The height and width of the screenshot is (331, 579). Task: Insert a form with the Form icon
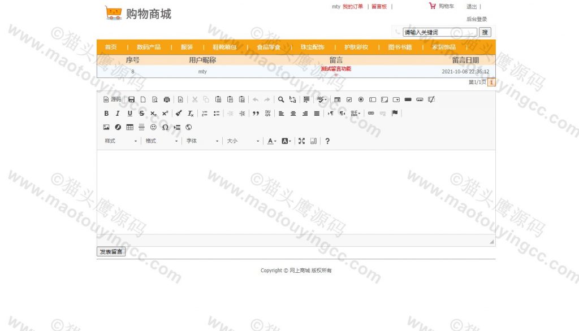click(338, 99)
